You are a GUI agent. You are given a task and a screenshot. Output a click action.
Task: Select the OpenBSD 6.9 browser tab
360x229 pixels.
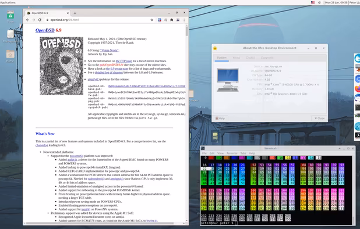[48, 13]
